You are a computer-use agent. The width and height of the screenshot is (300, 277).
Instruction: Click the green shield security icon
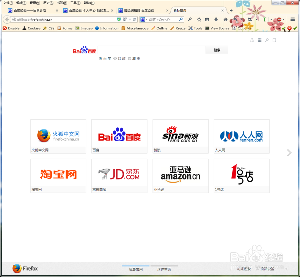pos(119,20)
